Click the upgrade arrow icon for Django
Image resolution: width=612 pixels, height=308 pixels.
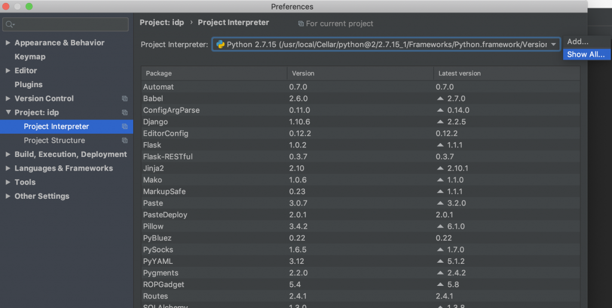440,122
